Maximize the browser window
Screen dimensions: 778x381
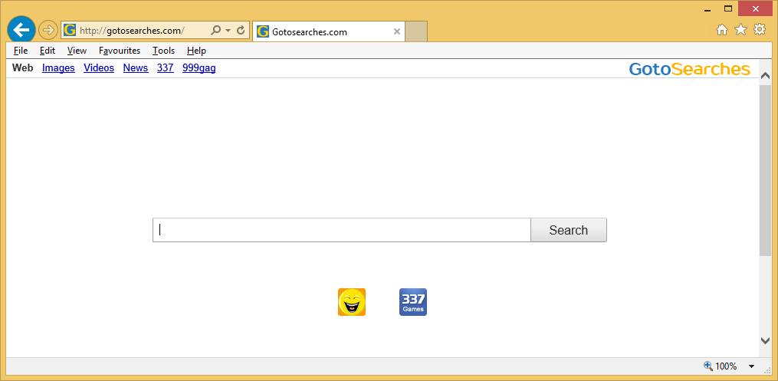[728, 8]
